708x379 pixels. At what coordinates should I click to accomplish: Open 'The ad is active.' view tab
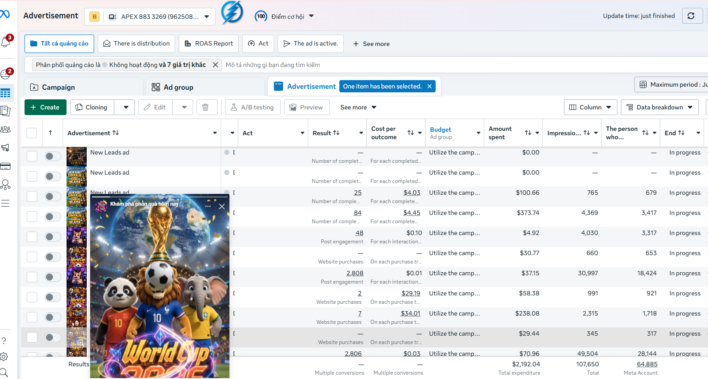[x=310, y=43]
